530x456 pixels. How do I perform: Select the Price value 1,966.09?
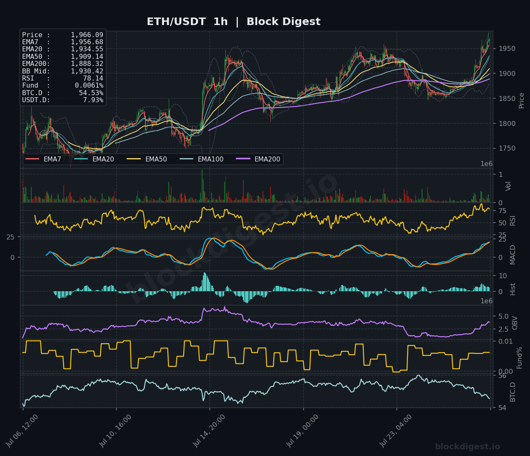tap(87, 35)
